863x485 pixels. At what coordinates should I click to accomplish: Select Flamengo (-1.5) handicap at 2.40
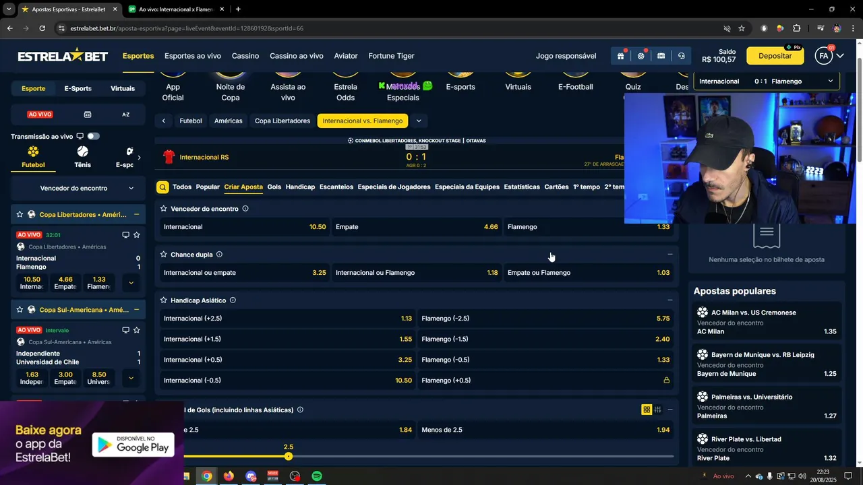(x=545, y=339)
